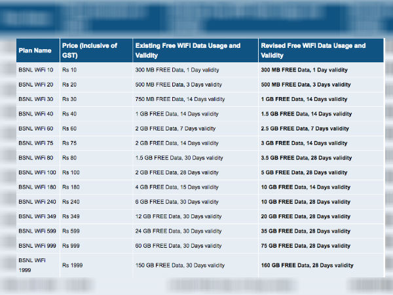The width and height of the screenshot is (393, 295).
Task: Click '60 GB FREE Data, 30 Days validity'
Action: [178, 246]
